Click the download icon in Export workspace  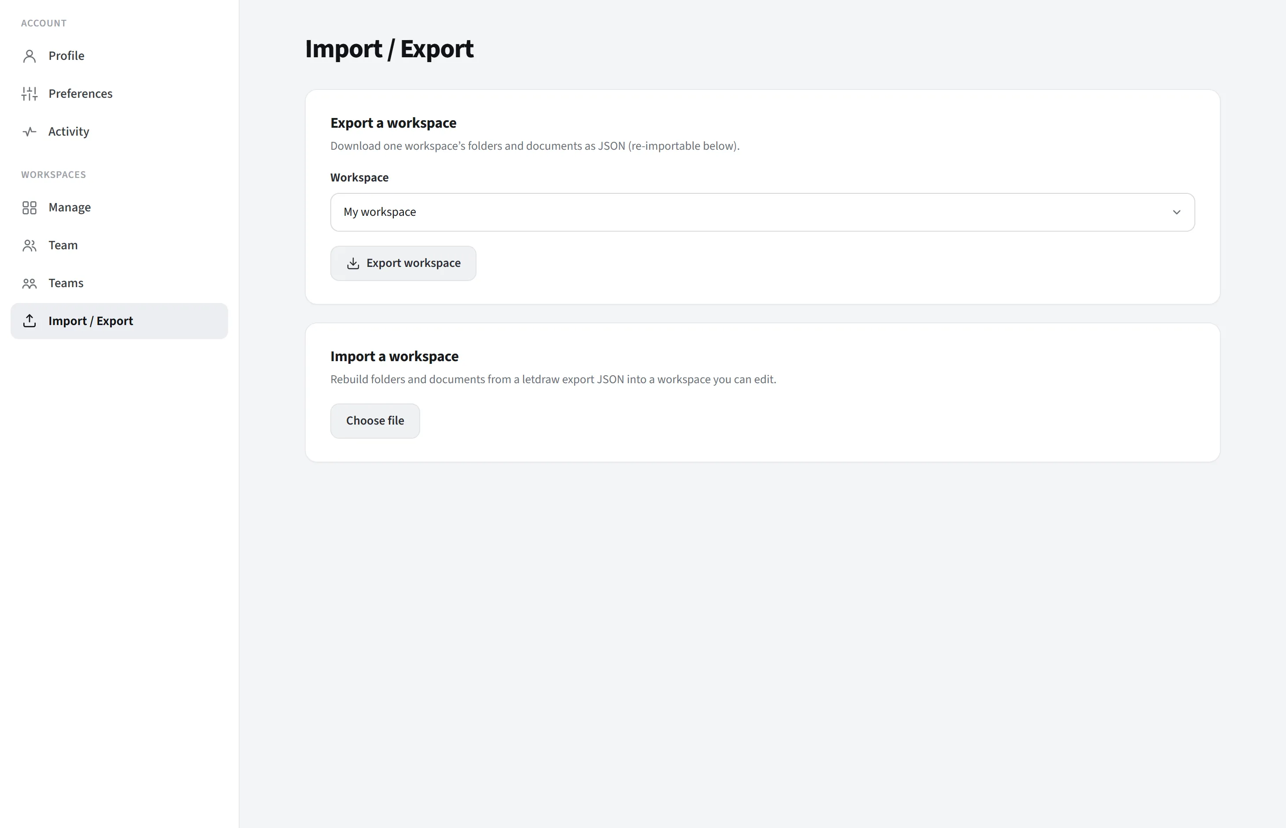point(353,263)
